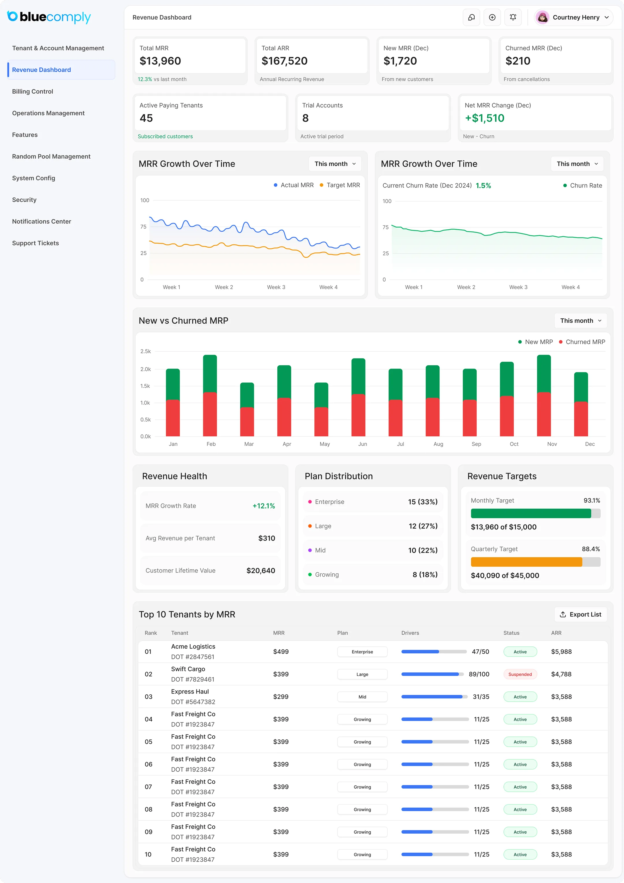Click the Large plan badge for Swift Cargo
624x883 pixels.
click(362, 674)
